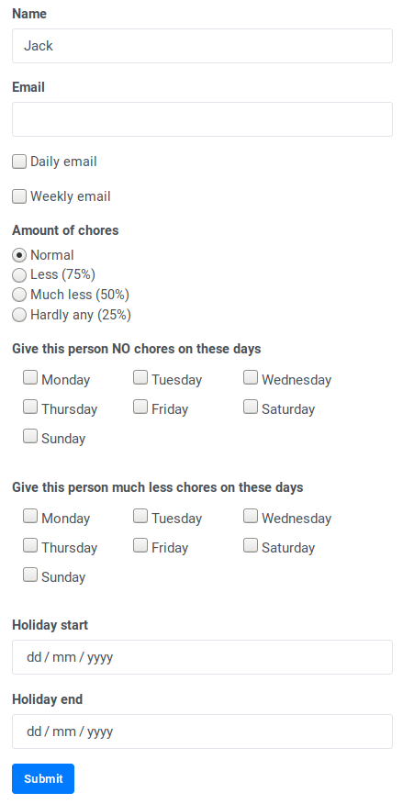Open the Holiday start date field
This screenshot has width=403, height=804.
coord(202,657)
